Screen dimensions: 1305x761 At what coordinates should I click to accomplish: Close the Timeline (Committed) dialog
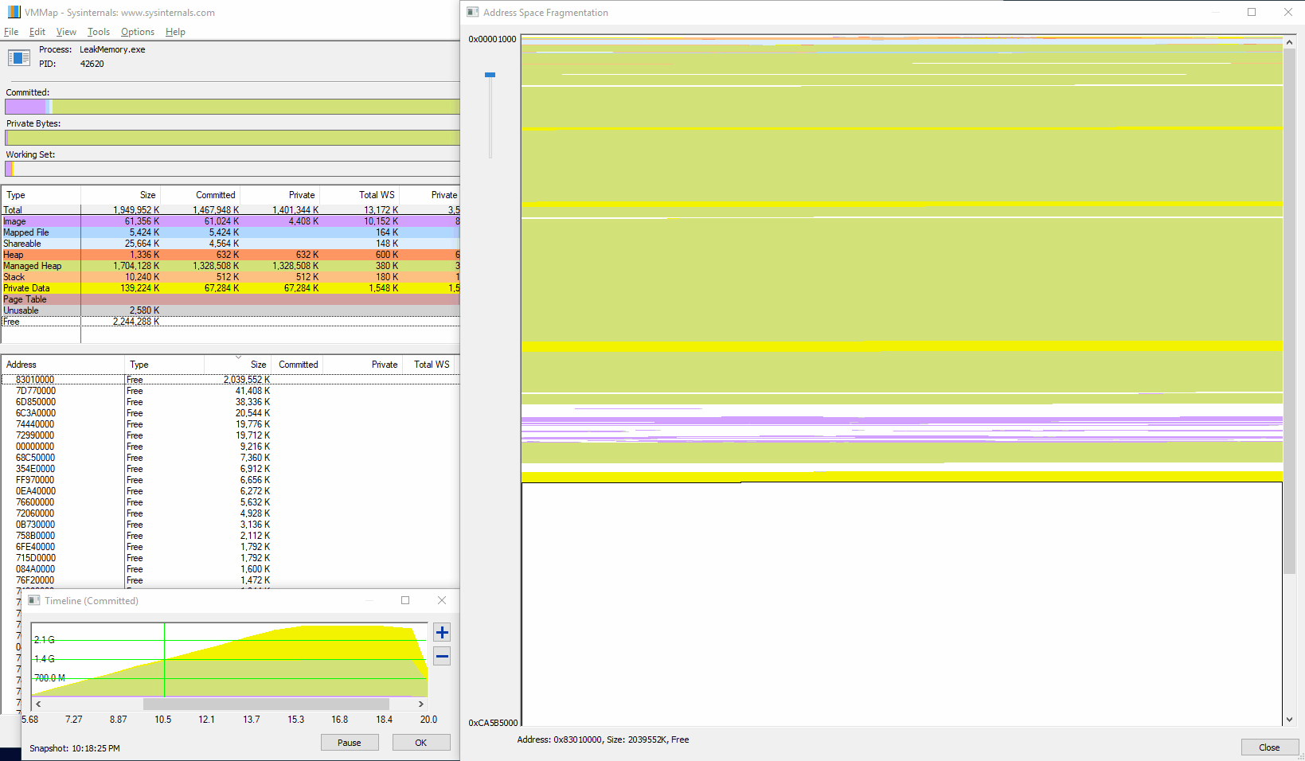[442, 600]
